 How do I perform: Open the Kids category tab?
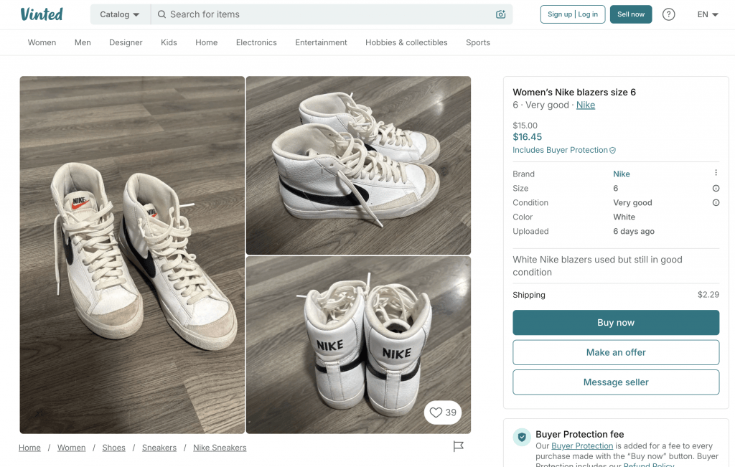click(x=169, y=42)
